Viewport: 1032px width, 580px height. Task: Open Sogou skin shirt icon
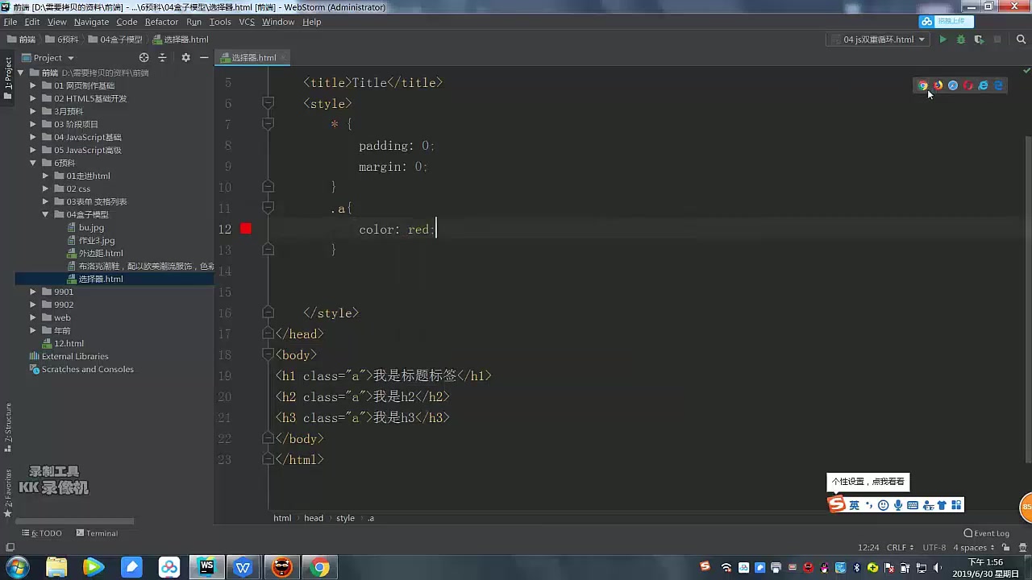pyautogui.click(x=942, y=505)
